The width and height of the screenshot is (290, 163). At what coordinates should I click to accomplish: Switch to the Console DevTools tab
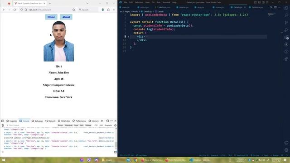coord(24,121)
